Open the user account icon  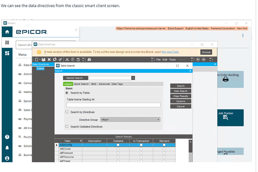coord(7,158)
